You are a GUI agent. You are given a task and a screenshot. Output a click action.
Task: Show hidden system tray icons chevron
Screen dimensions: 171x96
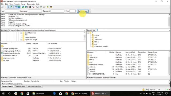click(x=141, y=94)
